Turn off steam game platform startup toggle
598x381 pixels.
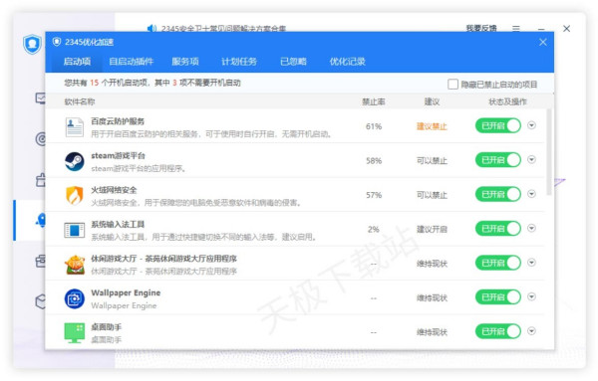(498, 160)
